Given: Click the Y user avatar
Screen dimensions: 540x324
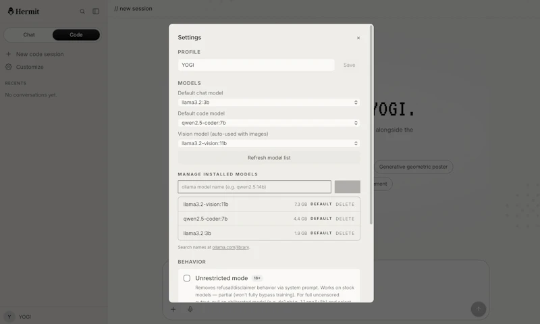Looking at the screenshot, I should coord(9,317).
